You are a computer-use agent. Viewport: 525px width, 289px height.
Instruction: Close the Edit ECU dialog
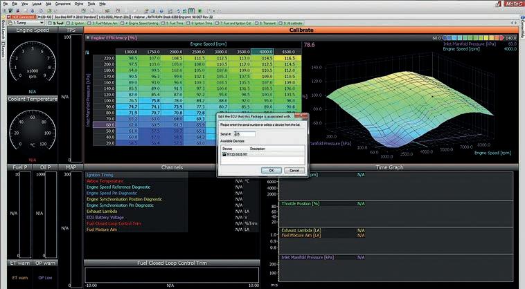(301, 115)
